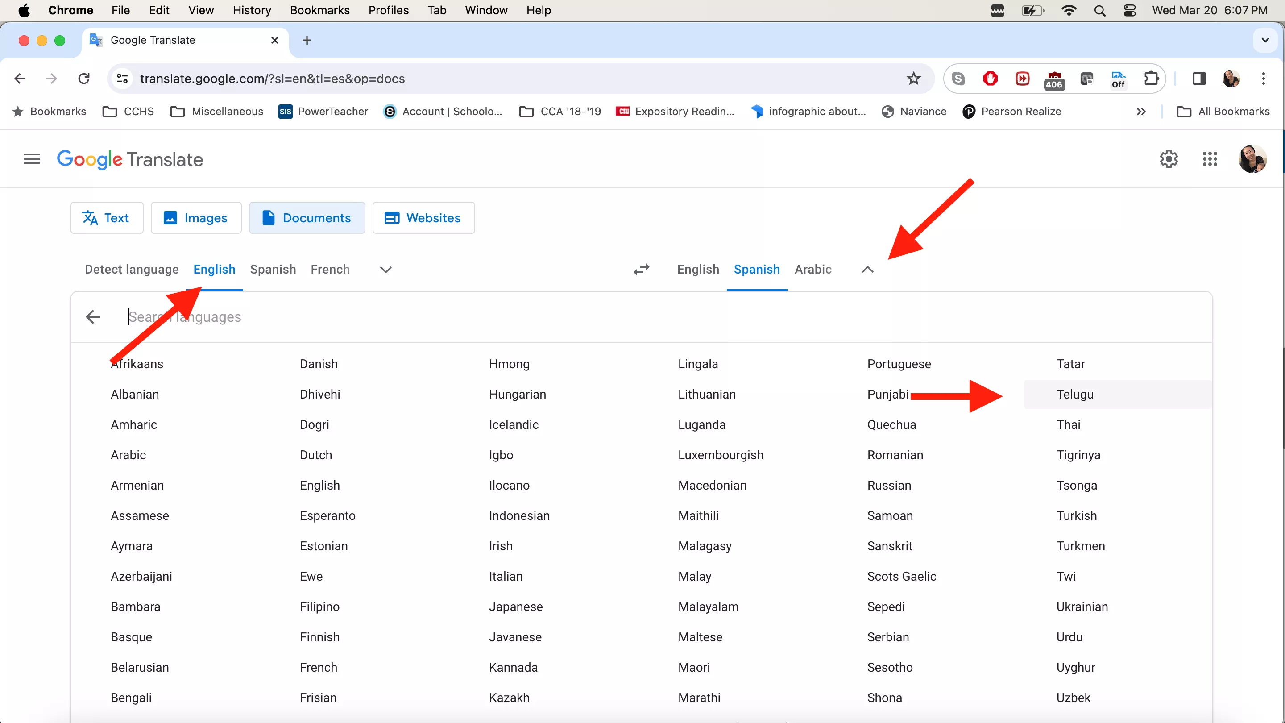1285x723 pixels.
Task: Select Detect language
Action: [x=131, y=270]
